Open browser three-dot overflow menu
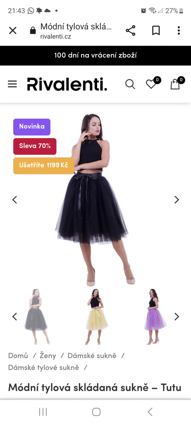 (x=179, y=30)
